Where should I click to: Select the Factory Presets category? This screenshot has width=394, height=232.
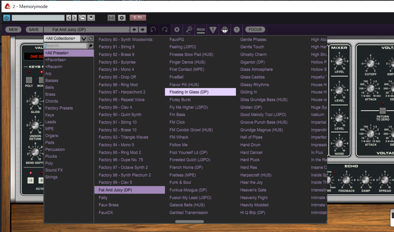point(59,108)
